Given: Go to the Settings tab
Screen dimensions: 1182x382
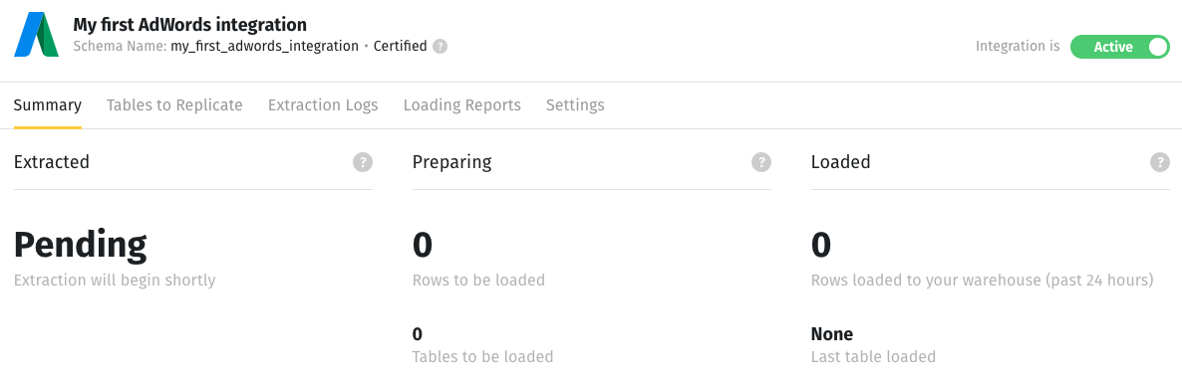Looking at the screenshot, I should [x=575, y=105].
